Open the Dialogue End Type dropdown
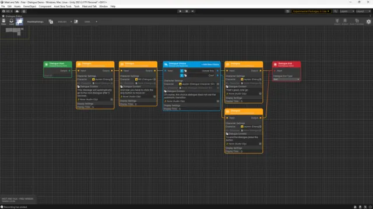Image resolution: width=373 pixels, height=209 pixels. coord(286,80)
